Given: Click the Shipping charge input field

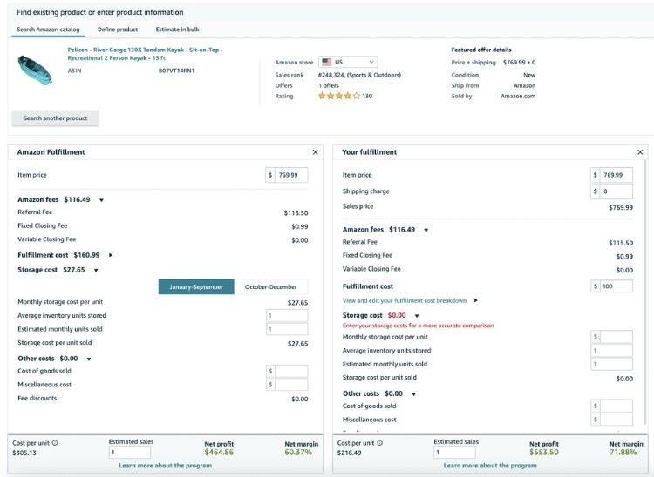Looking at the screenshot, I should (617, 191).
